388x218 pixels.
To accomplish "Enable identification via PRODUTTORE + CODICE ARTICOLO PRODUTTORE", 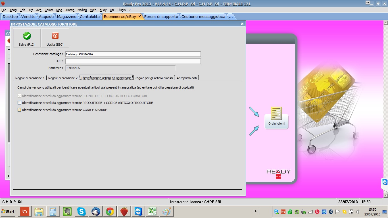I will pos(19,103).
